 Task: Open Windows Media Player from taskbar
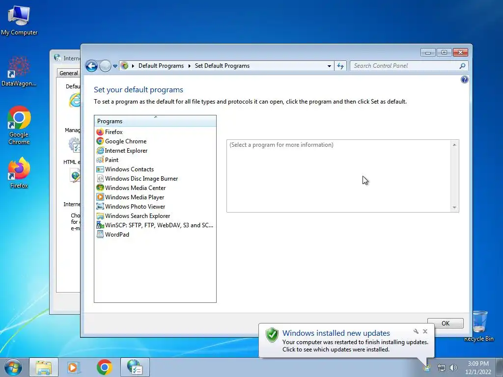pos(74,367)
